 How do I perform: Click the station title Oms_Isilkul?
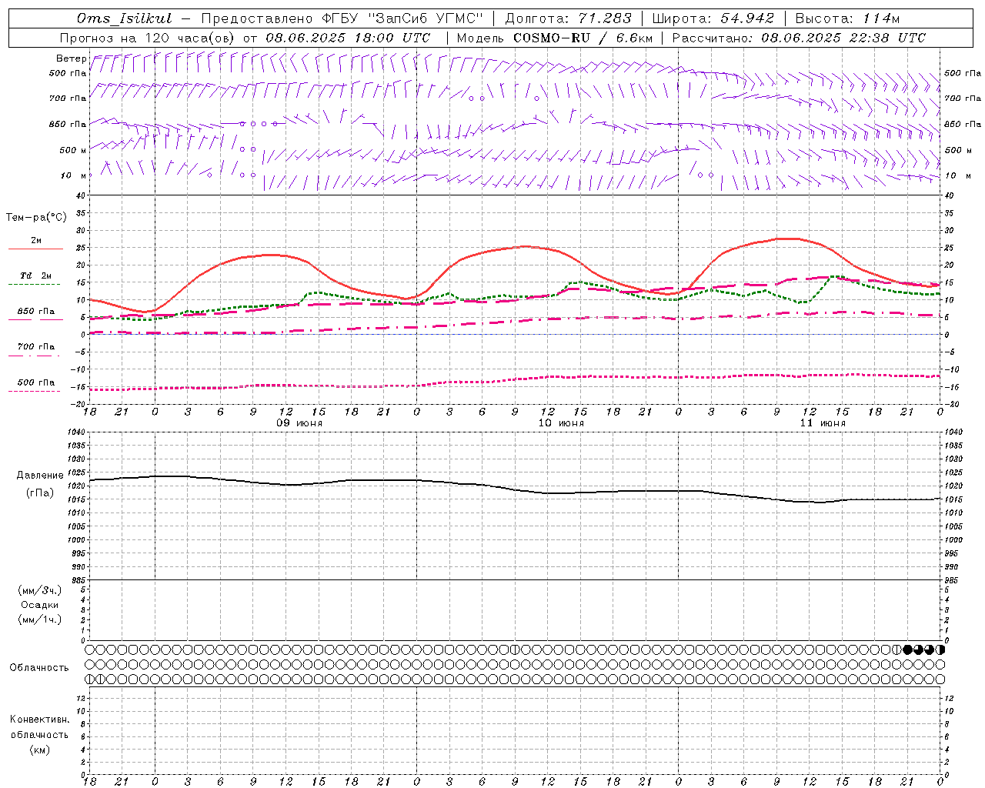(x=125, y=18)
